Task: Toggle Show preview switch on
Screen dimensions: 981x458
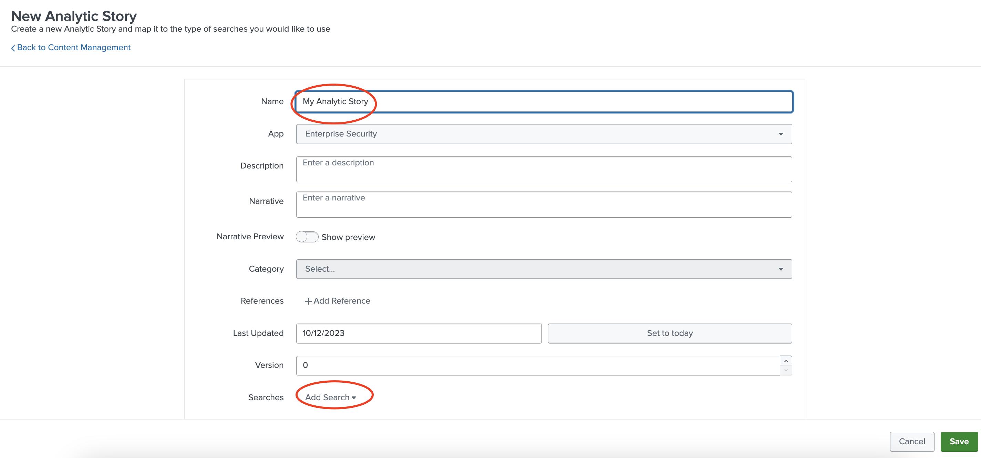Action: tap(307, 237)
